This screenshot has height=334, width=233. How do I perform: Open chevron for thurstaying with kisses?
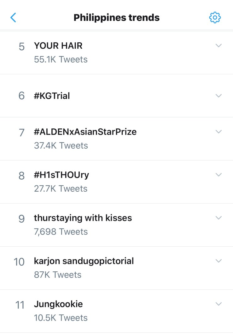click(218, 218)
